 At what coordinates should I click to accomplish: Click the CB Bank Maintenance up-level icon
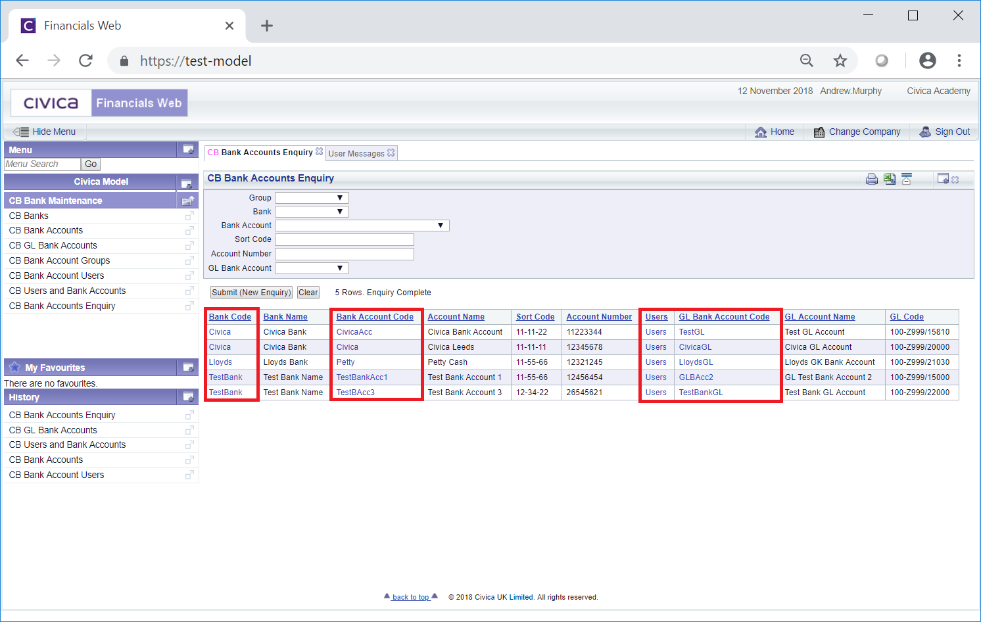click(188, 201)
